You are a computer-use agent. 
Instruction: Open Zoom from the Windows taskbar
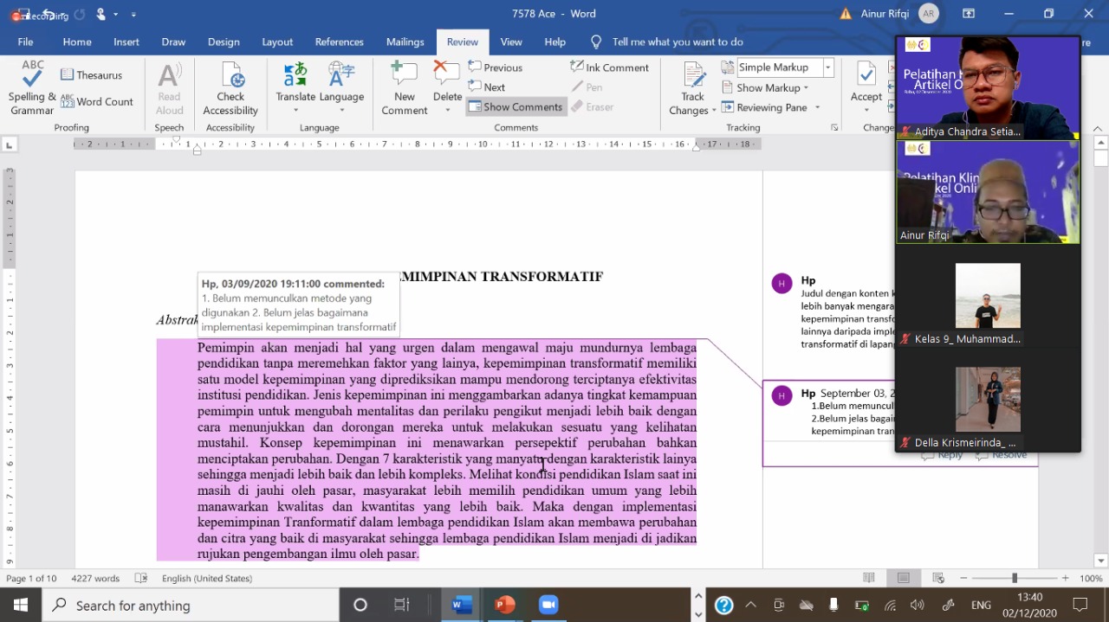point(548,605)
